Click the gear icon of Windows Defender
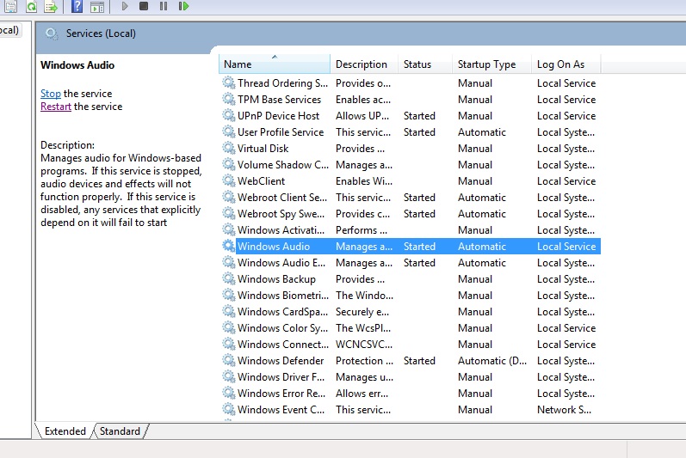Screen dimensions: 686x458 tap(228, 360)
